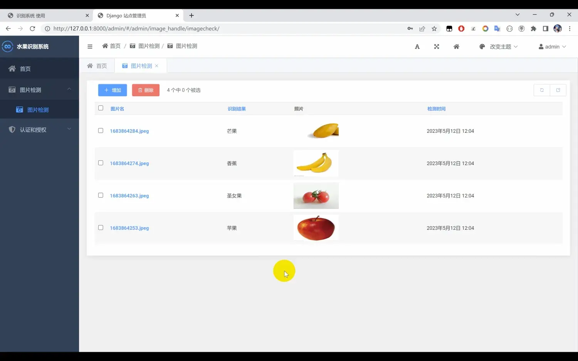Open the 改变主题 theme dropdown

coord(501,46)
